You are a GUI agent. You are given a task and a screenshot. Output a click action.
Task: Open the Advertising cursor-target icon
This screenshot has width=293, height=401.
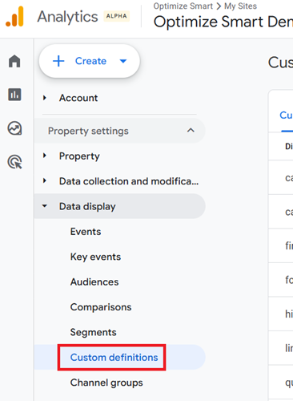click(x=14, y=162)
